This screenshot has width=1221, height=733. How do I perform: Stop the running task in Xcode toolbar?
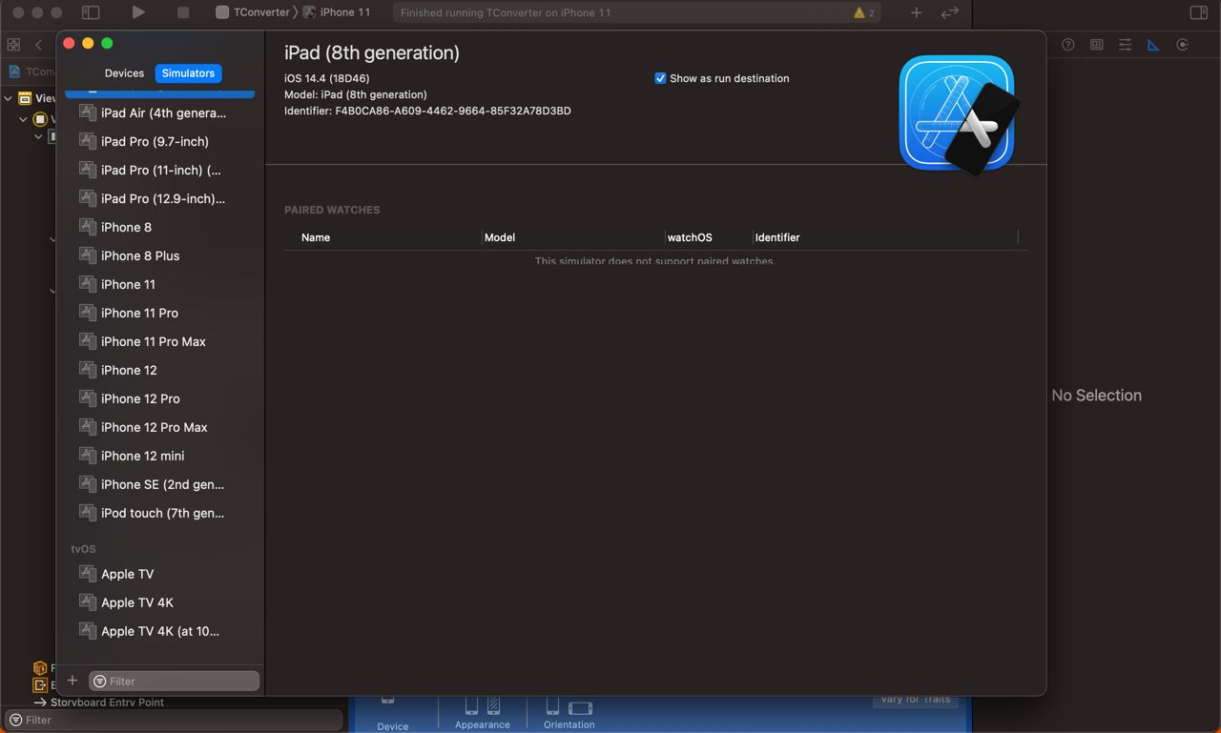(x=182, y=12)
